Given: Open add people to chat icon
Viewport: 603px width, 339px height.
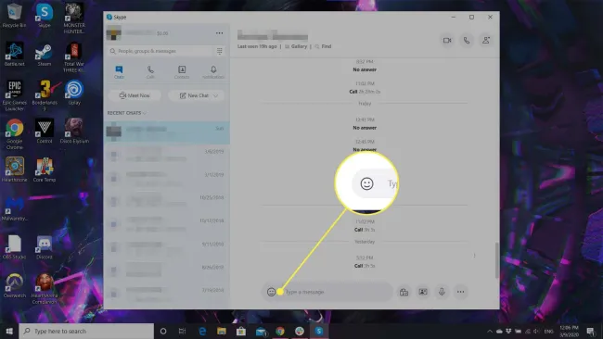Looking at the screenshot, I should coord(486,41).
